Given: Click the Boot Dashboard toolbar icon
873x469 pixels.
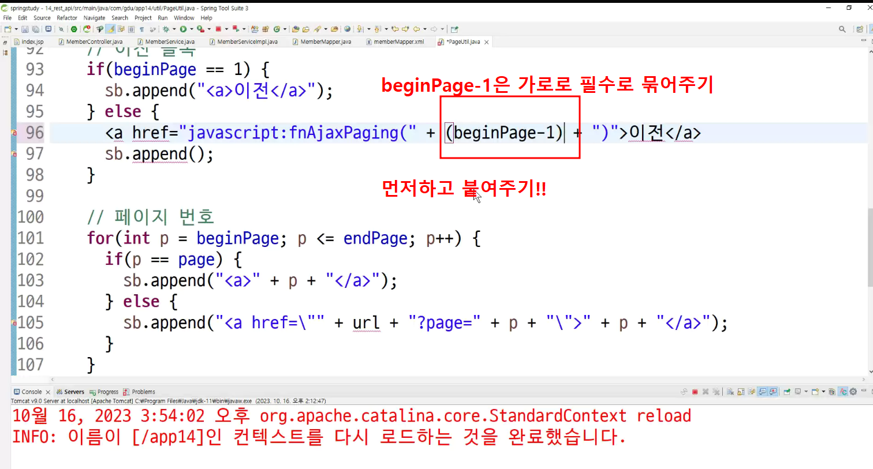Looking at the screenshot, I should 74,29.
